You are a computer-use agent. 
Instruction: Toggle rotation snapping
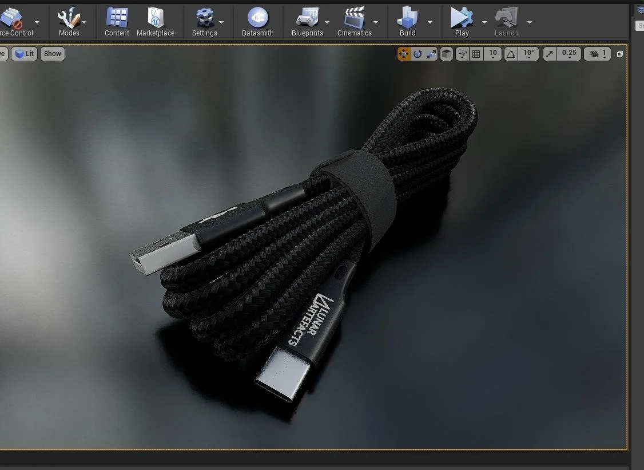coord(510,53)
